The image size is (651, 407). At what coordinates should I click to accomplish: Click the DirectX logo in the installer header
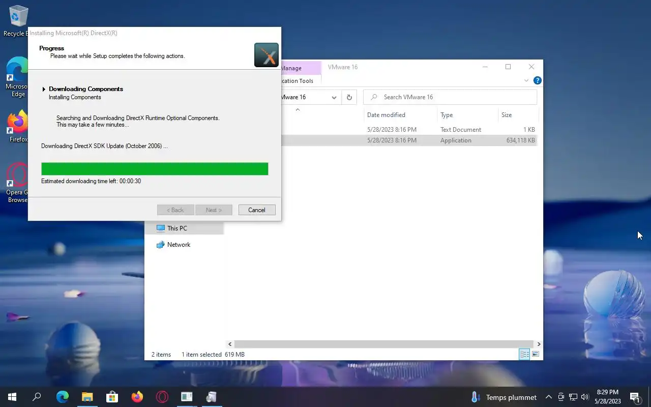(x=267, y=55)
